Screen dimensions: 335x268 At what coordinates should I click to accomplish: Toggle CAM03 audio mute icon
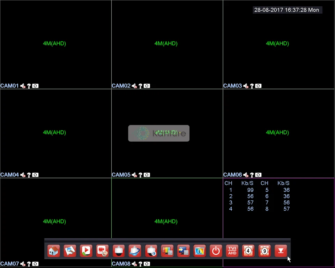[246, 86]
